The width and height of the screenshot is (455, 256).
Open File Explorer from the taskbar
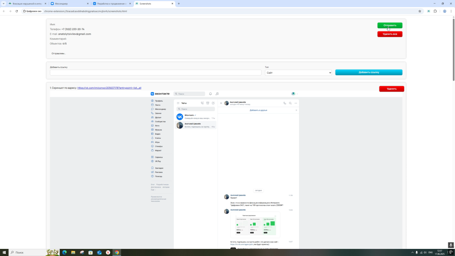(x=73, y=252)
